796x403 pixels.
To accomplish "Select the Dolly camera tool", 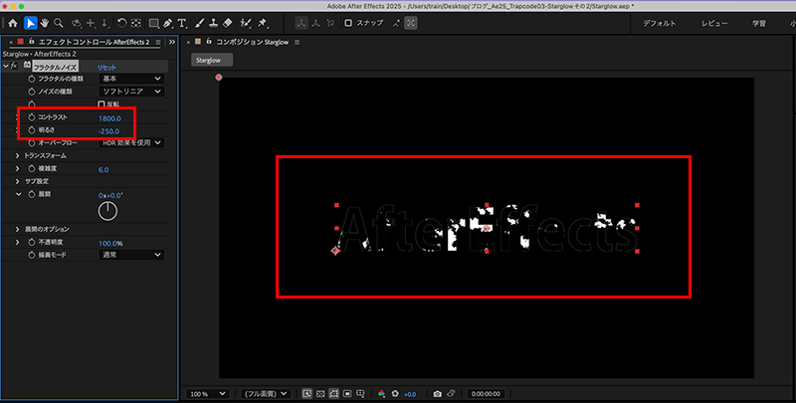I will coord(105,23).
